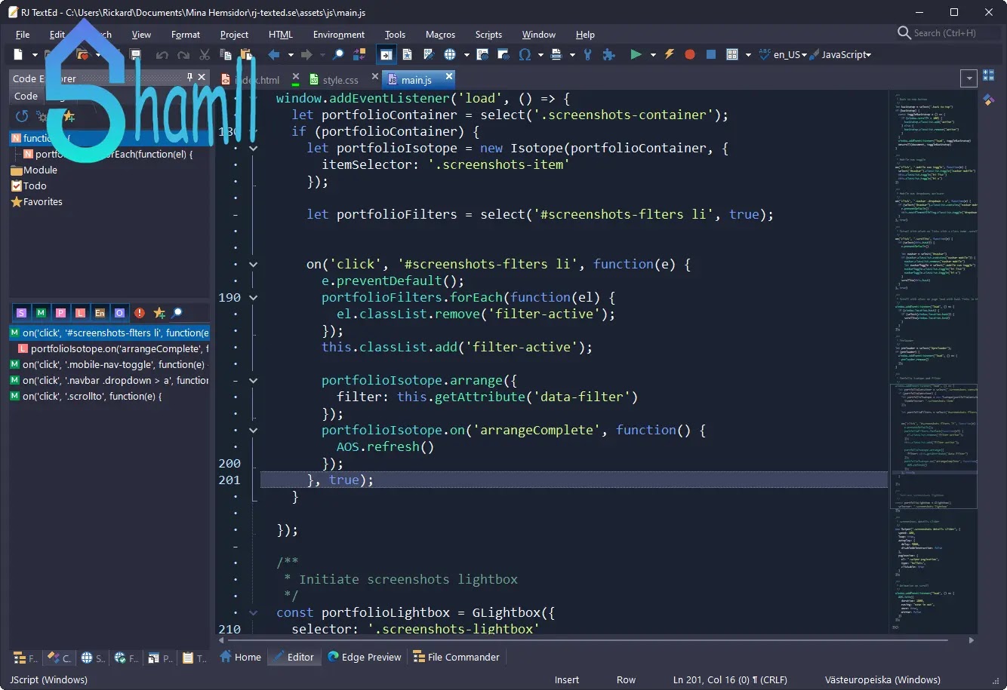
Task: Open the File menu
Action: click(23, 35)
